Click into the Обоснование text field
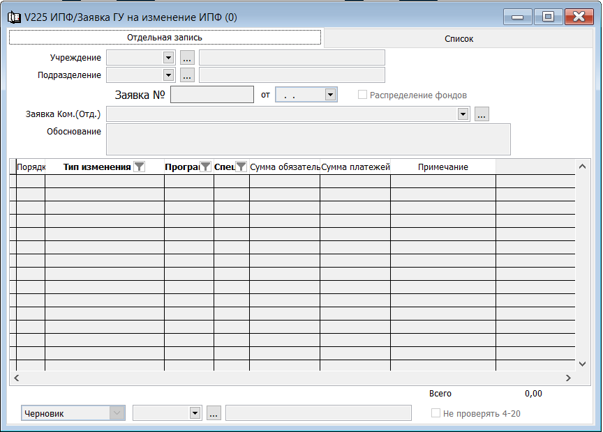This screenshot has height=432, width=603. [308, 139]
